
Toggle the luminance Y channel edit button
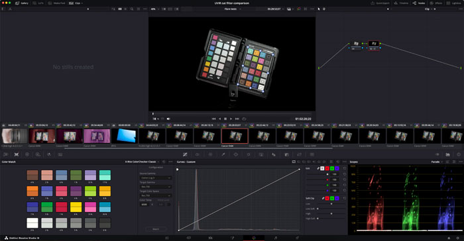pos(322,168)
